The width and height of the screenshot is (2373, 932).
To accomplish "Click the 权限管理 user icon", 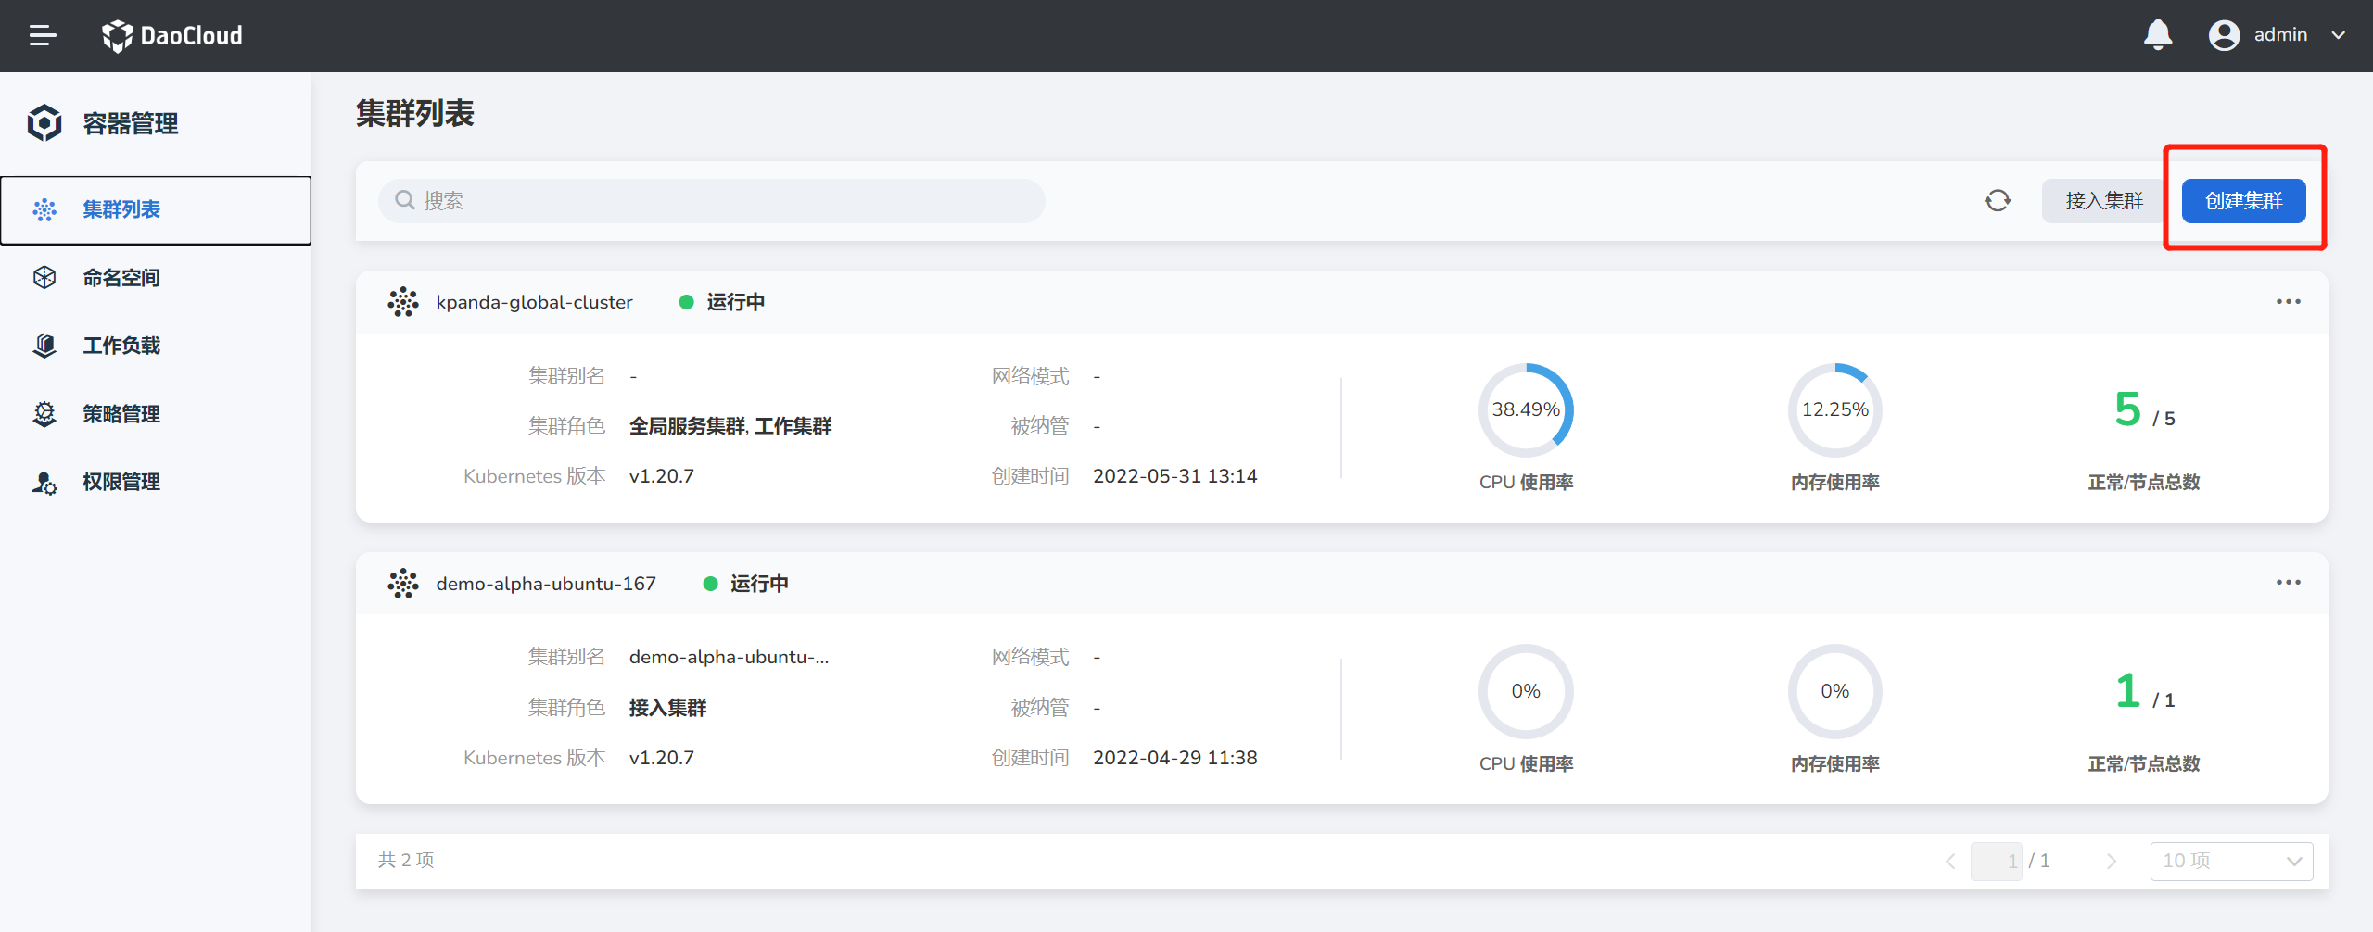I will click(x=44, y=482).
